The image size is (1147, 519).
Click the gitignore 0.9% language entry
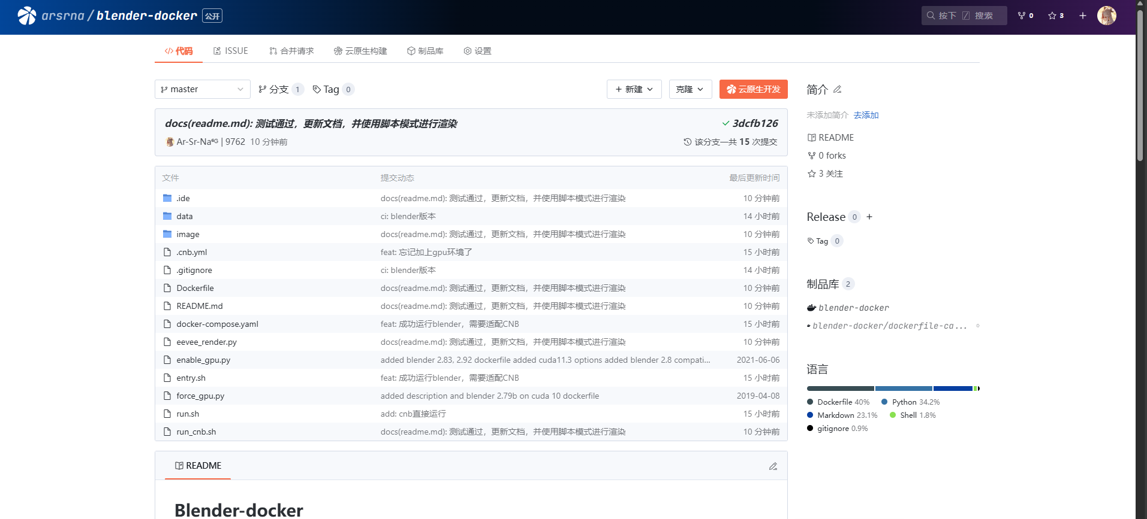click(x=838, y=428)
